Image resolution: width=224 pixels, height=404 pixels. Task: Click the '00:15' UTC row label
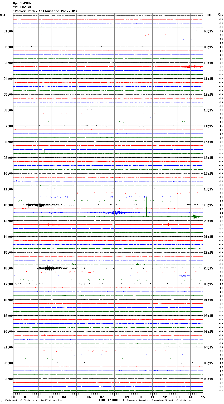208,284
